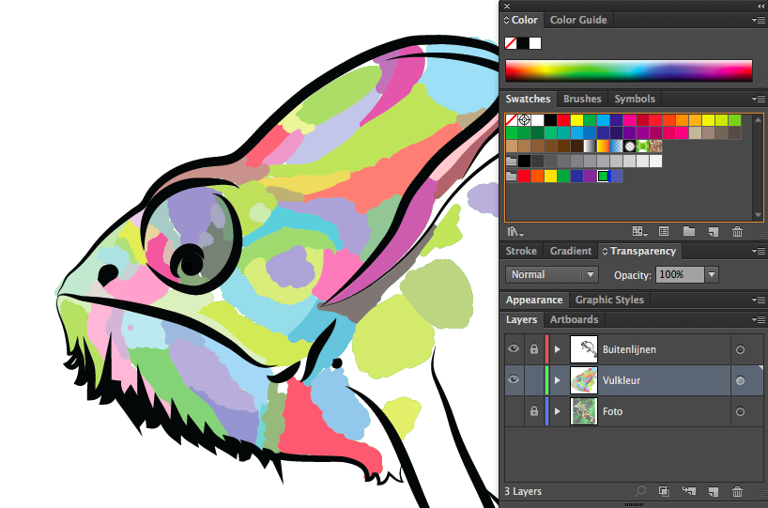The image size is (768, 508).
Task: Switch to the Artboards tab
Action: (573, 320)
